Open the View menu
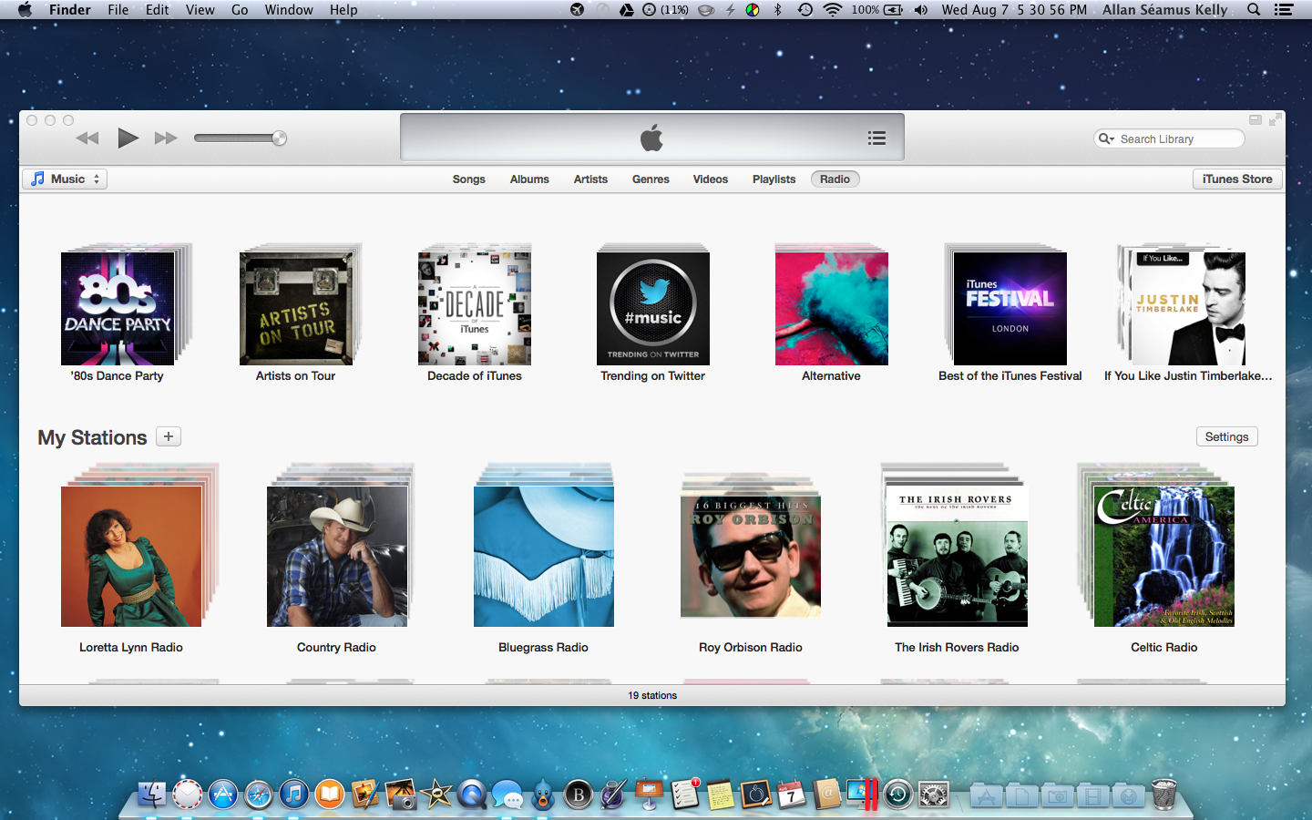The width and height of the screenshot is (1312, 820). 200,10
